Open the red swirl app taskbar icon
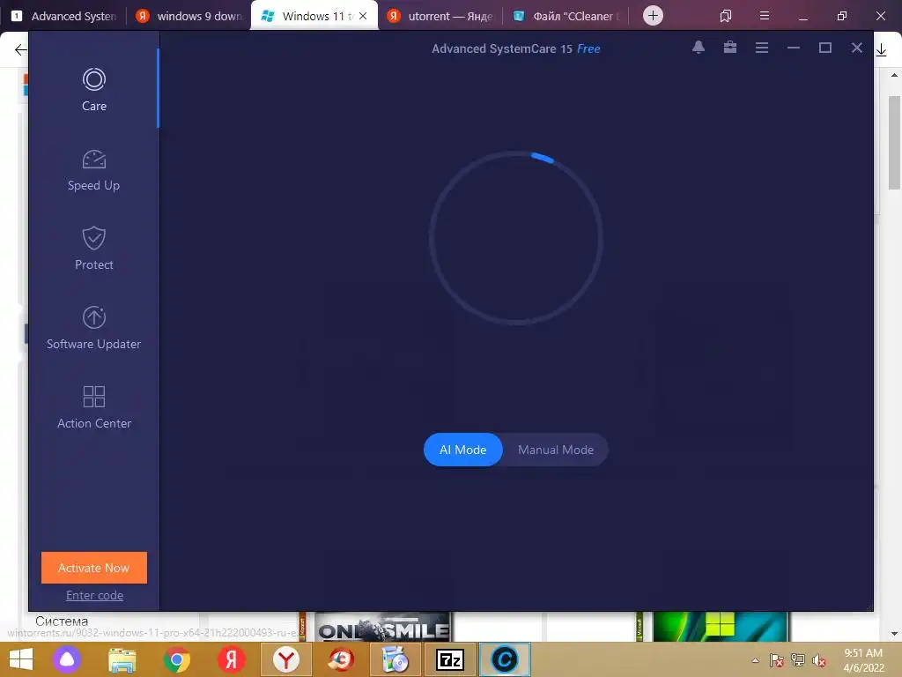The height and width of the screenshot is (677, 902). click(341, 659)
